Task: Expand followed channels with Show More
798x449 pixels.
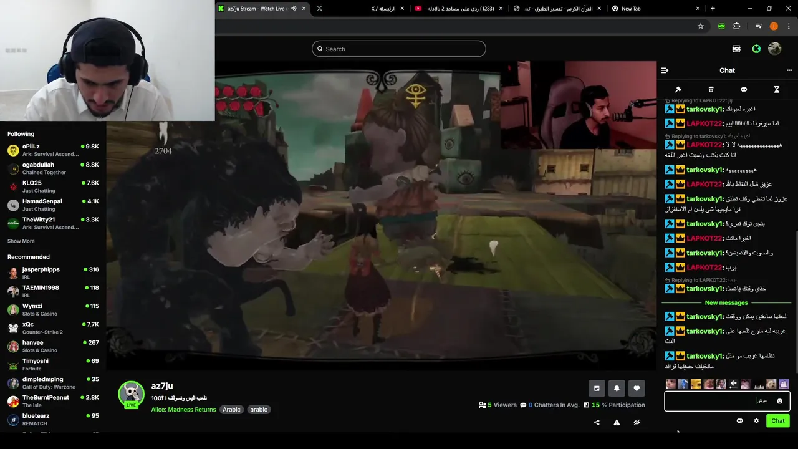Action: click(21, 241)
